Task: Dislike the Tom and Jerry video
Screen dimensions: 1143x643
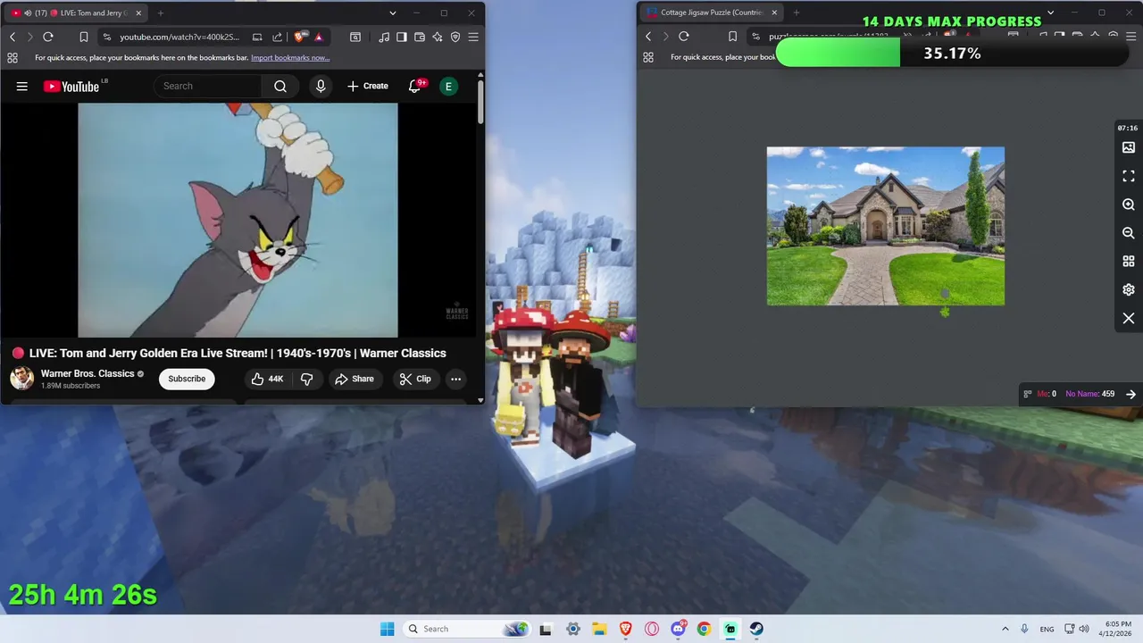Action: 306,379
